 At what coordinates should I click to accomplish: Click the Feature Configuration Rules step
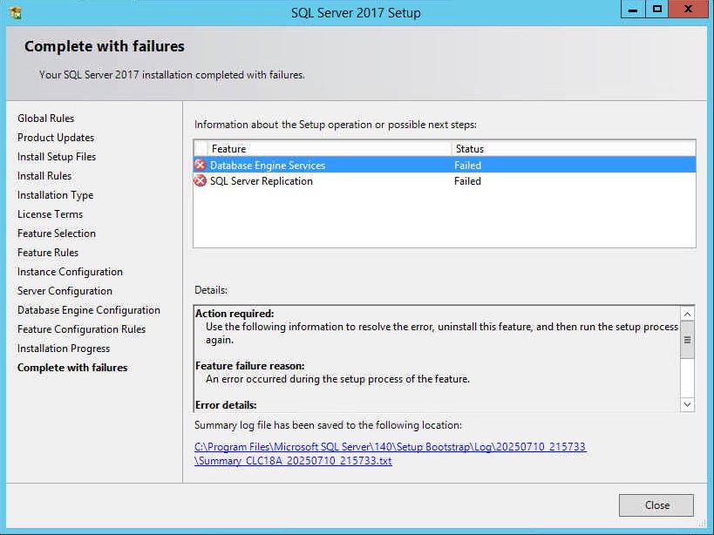(x=81, y=328)
